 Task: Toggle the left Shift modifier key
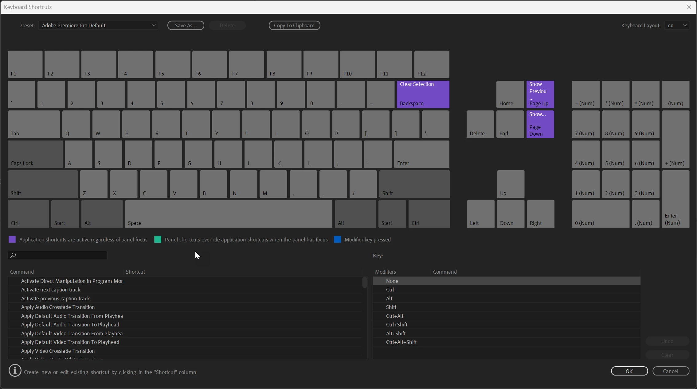click(43, 184)
